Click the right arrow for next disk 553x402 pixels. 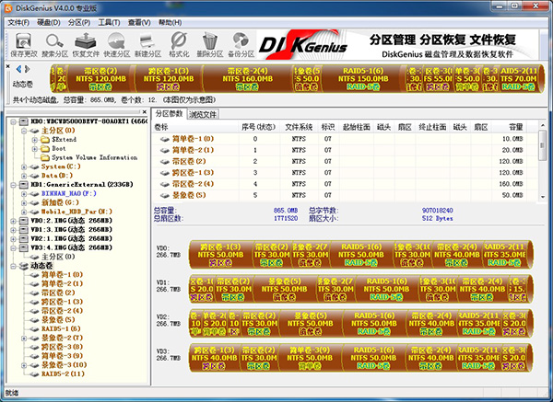pos(29,68)
